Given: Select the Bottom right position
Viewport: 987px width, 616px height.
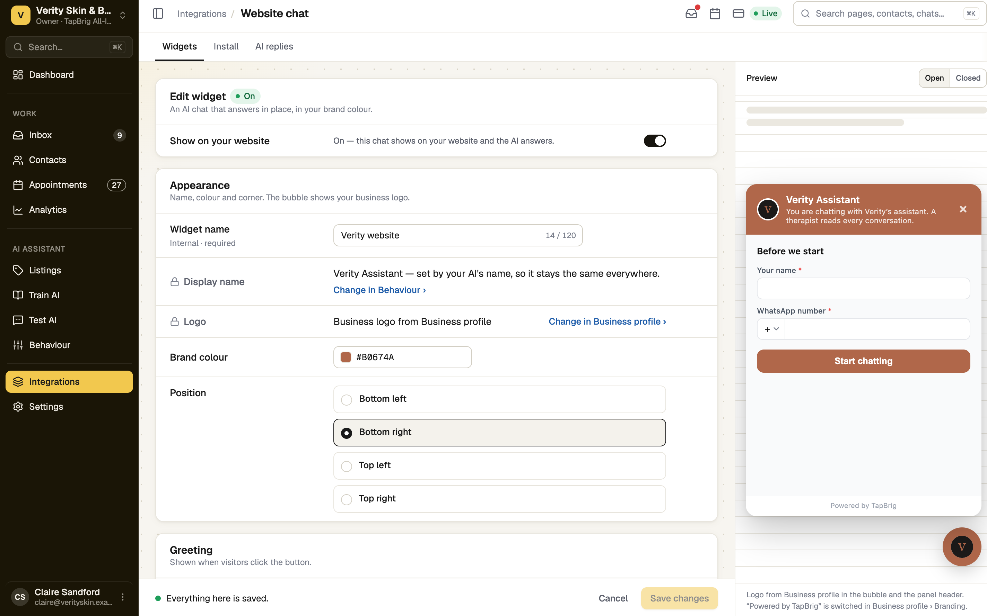Looking at the screenshot, I should pyautogui.click(x=500, y=432).
